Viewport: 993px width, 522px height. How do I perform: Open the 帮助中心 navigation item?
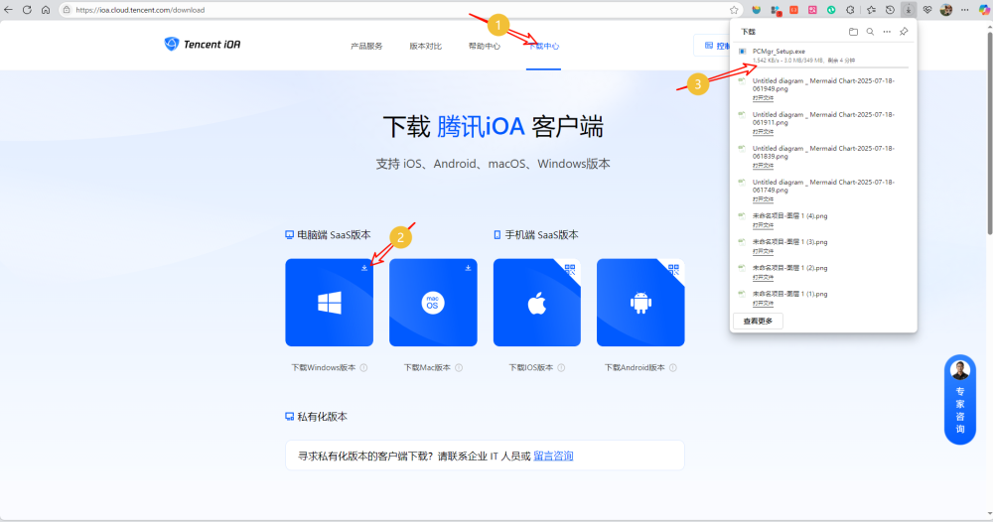pos(485,47)
